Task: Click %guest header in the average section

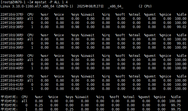Action: (x=144, y=97)
